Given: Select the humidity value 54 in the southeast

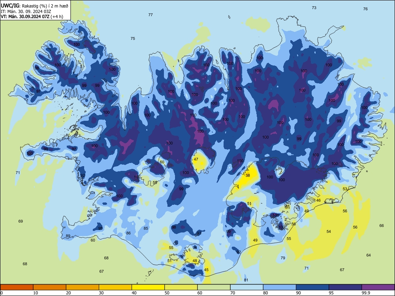Looking at the screenshot, I should pos(329,231).
